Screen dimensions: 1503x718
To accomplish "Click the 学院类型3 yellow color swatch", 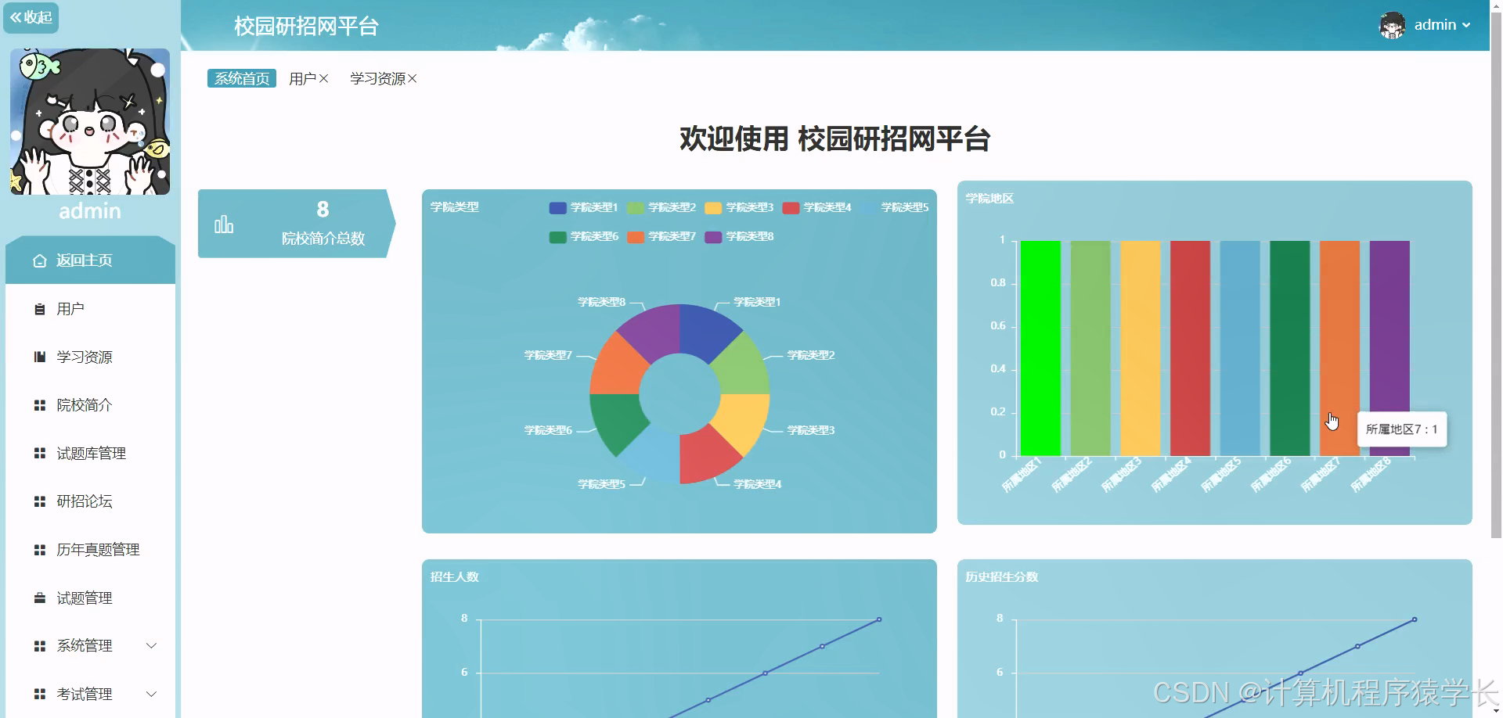I will pos(713,207).
